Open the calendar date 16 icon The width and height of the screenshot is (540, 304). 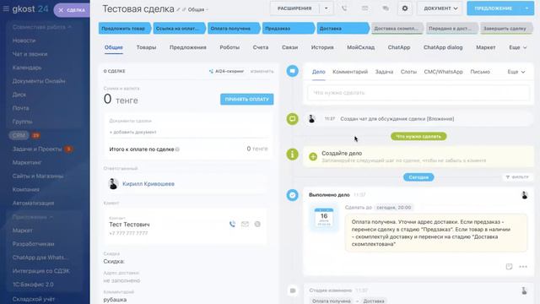pyautogui.click(x=324, y=218)
